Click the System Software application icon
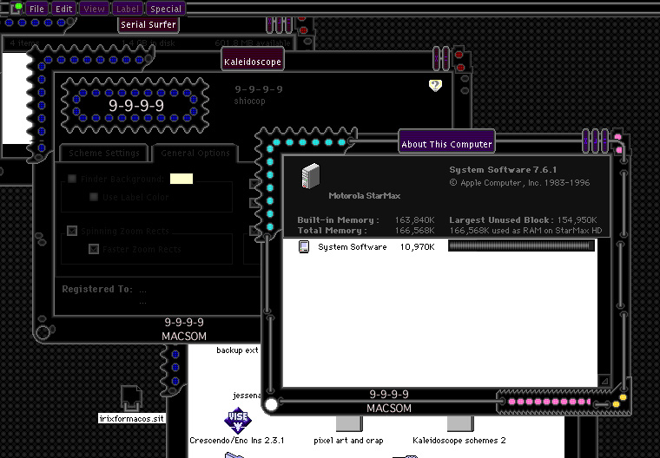 (x=304, y=247)
